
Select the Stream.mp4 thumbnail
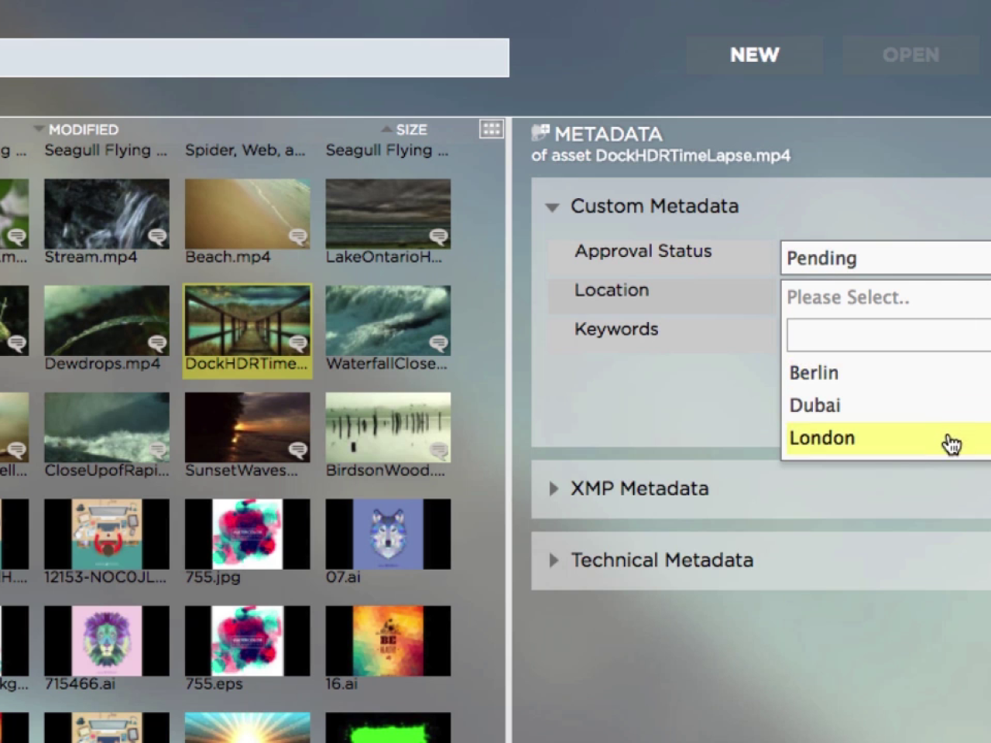[x=107, y=214]
